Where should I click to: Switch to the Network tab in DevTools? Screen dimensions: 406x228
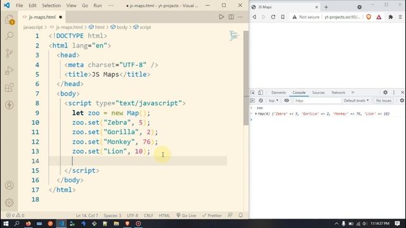point(338,92)
